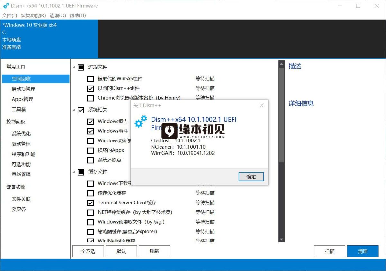The height and width of the screenshot is (271, 386).
Task: Toggle the 系统相关 group checkbox
Action: [x=81, y=110]
